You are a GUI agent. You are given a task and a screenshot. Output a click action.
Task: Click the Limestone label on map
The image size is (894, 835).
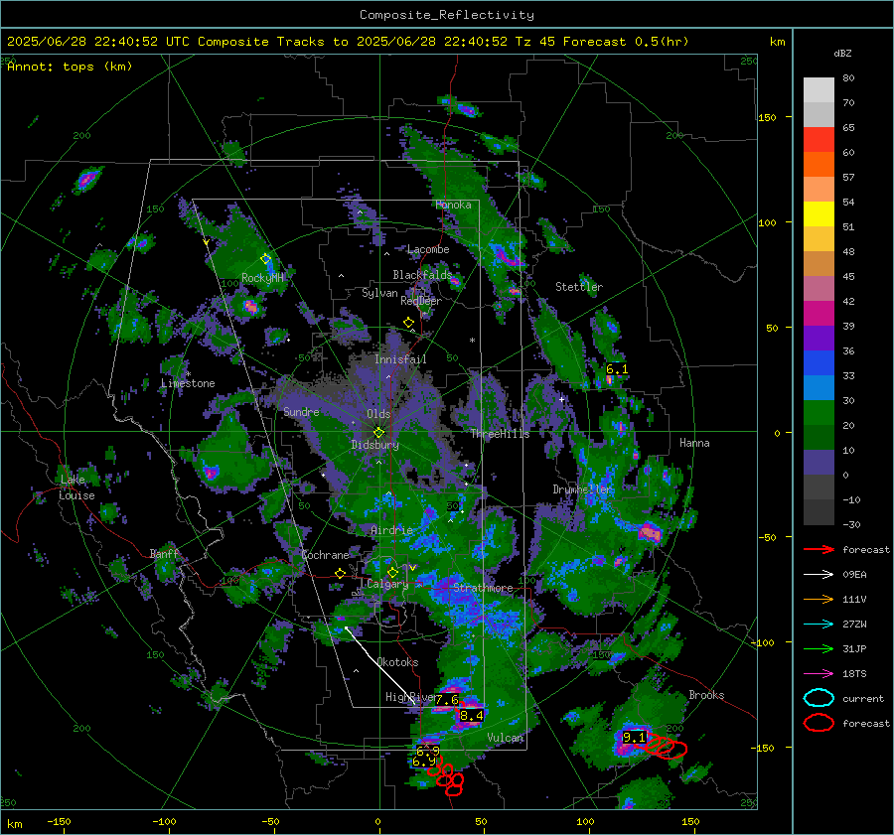(188, 383)
